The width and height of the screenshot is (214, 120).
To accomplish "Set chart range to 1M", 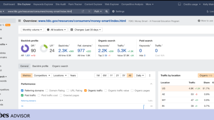I will click(98, 76).
